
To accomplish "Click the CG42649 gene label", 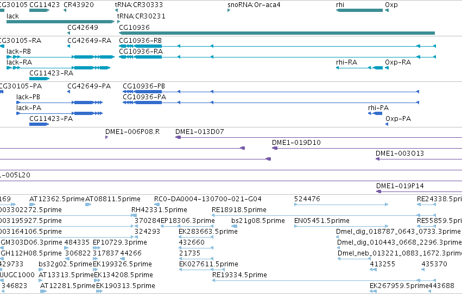I will click(x=83, y=27).
